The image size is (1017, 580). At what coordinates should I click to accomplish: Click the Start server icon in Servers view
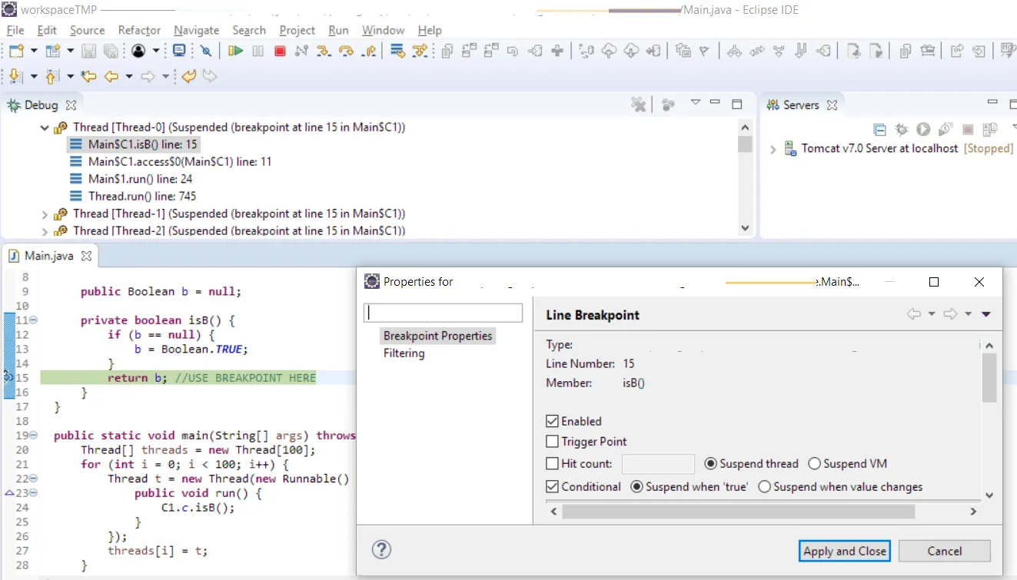[923, 130]
